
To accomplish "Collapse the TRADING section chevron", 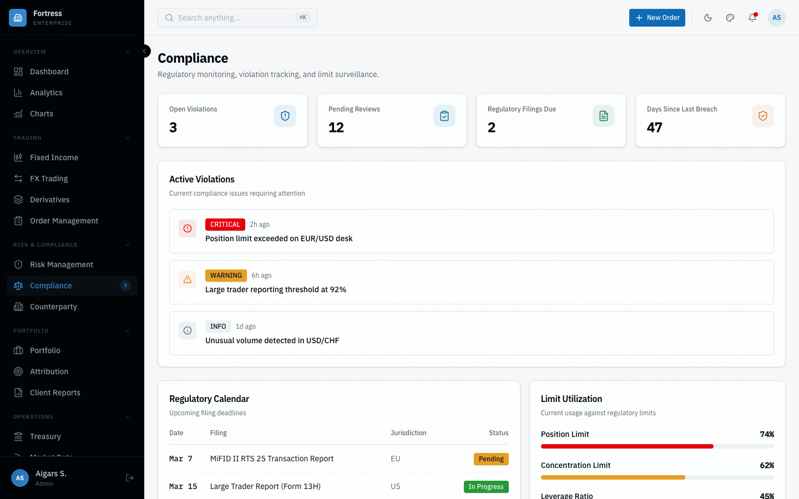I will tap(128, 138).
